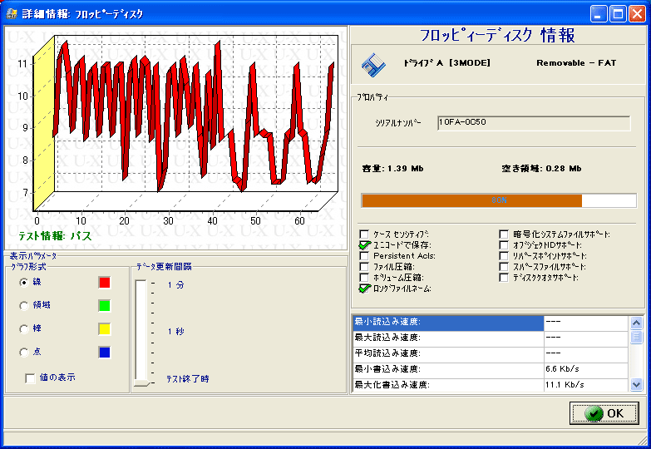This screenshot has height=449, width=651.
Task: Switch to 点 (point) graph type
Action: point(24,353)
